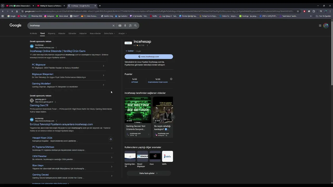
Task: Open ChatGPT bookmark
Action: click(x=75, y=16)
